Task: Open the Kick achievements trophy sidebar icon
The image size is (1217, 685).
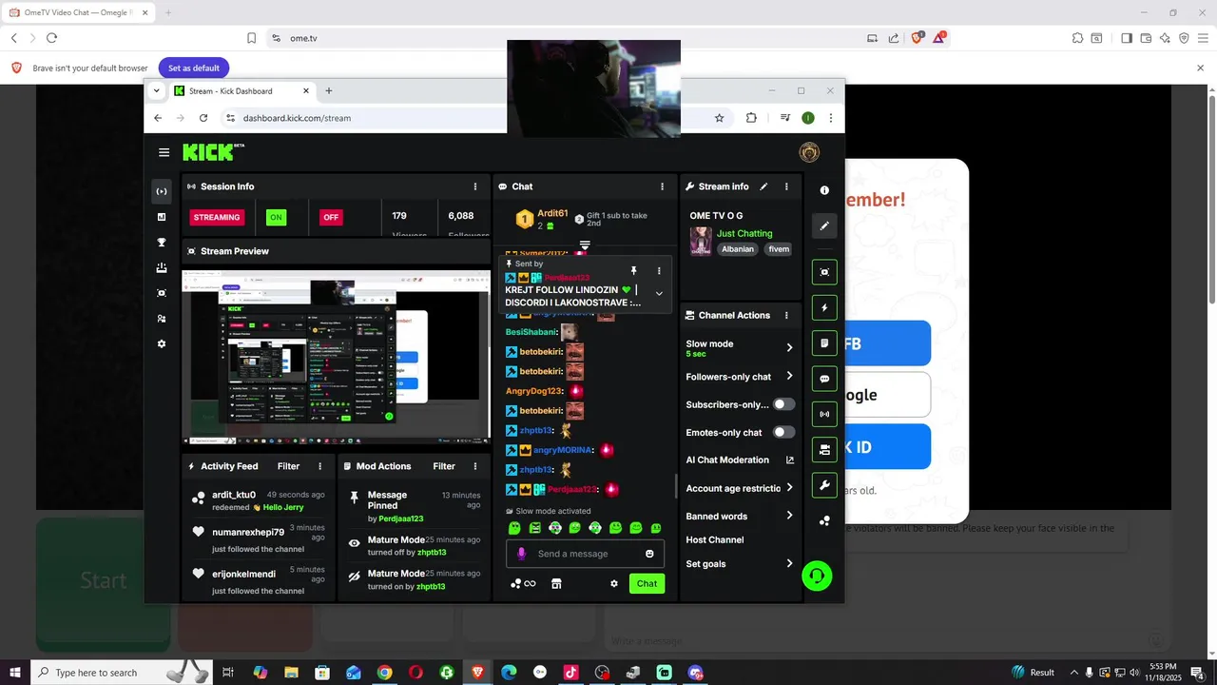Action: click(x=162, y=243)
